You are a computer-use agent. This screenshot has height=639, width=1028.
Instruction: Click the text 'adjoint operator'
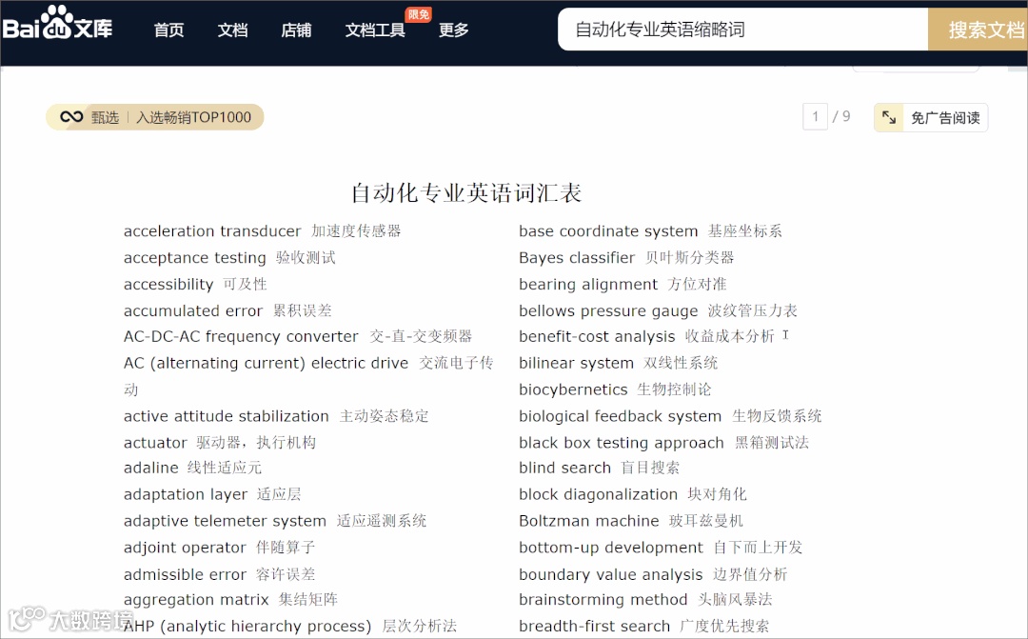pyautogui.click(x=185, y=548)
